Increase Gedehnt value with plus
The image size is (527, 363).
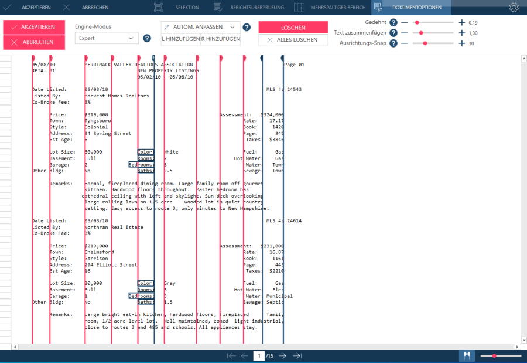[462, 22]
